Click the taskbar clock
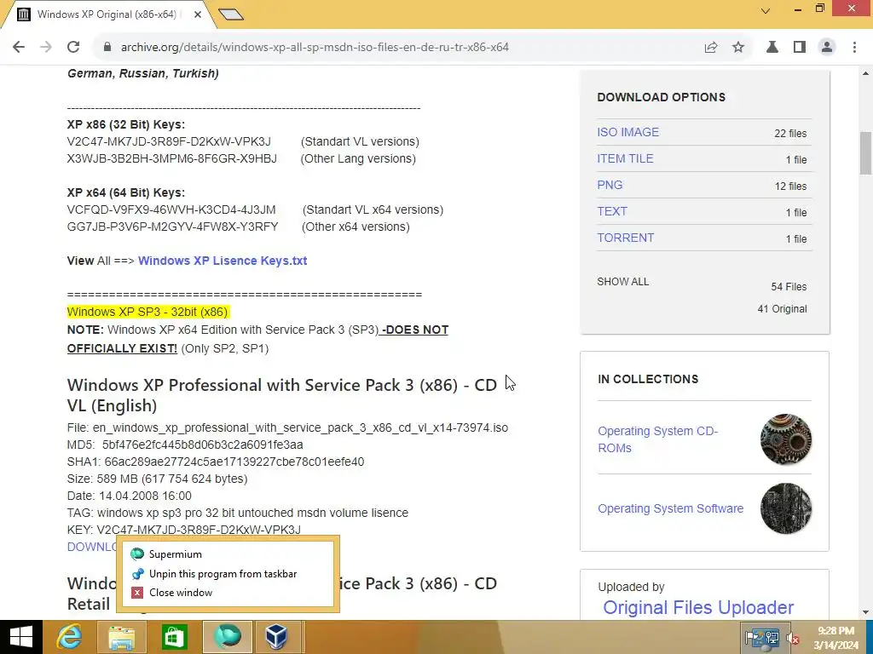This screenshot has width=873, height=654. pos(835,638)
